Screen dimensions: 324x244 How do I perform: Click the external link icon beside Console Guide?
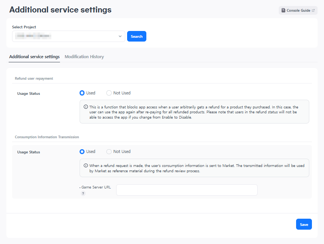(313, 11)
